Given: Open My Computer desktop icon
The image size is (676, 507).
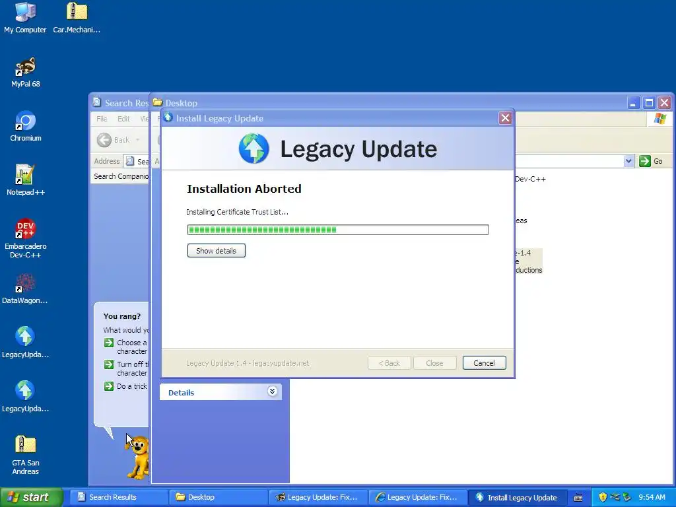Looking at the screenshot, I should tap(25, 17).
